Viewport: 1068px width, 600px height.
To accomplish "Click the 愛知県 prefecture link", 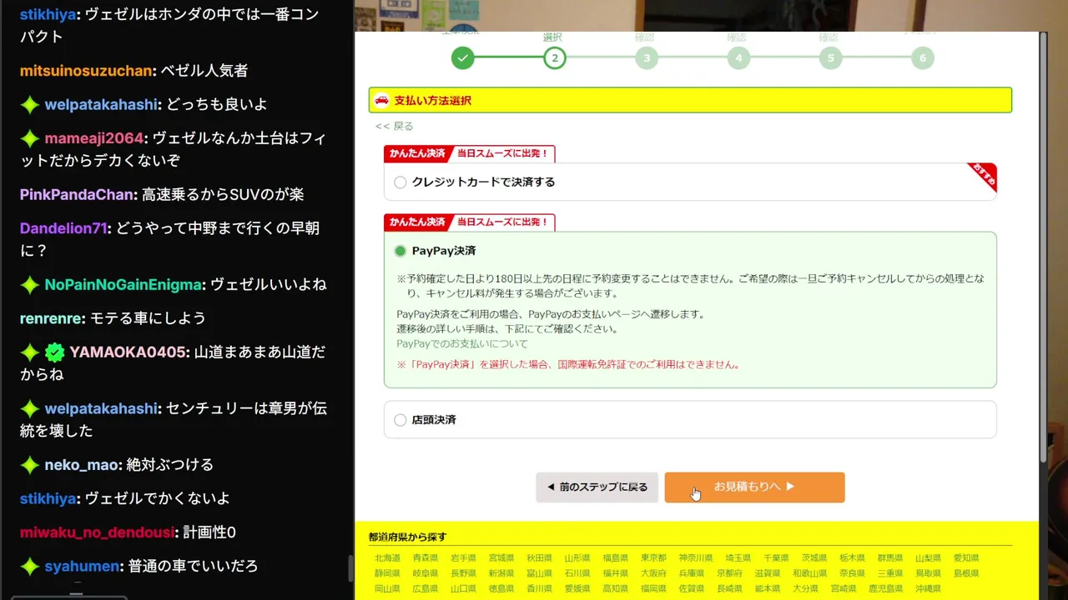I will 966,558.
